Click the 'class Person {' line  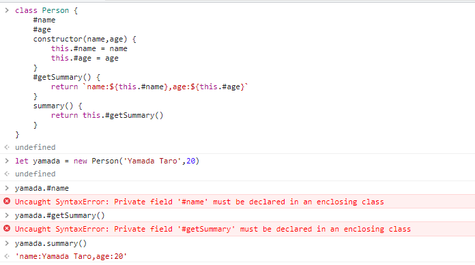46,11
